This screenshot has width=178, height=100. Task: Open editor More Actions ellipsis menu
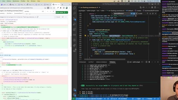point(158,7)
